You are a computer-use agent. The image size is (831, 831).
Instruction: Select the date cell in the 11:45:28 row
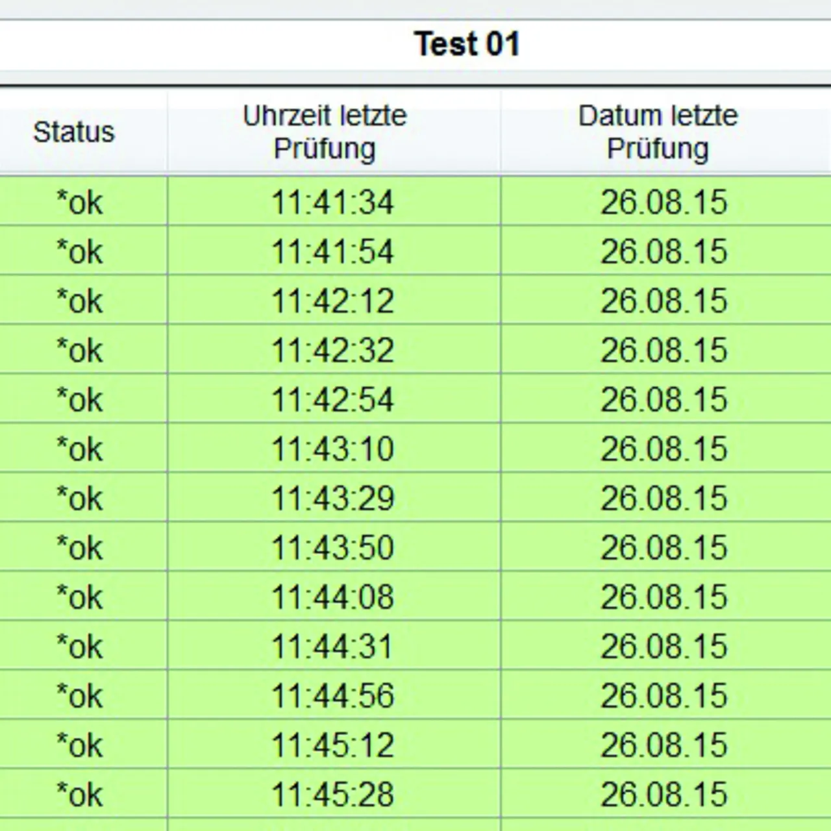tap(664, 794)
